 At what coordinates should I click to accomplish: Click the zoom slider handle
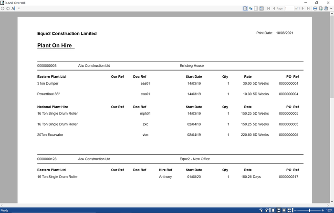tap(309, 210)
